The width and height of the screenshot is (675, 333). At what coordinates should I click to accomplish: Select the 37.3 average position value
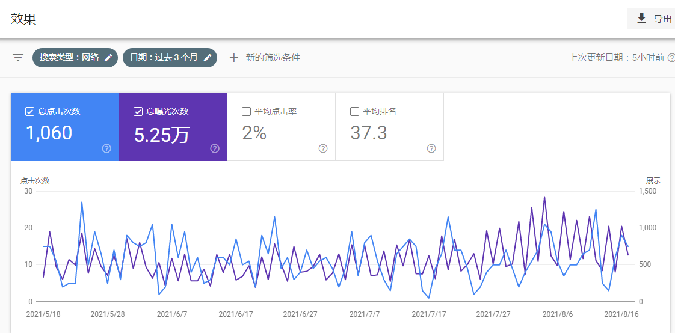click(x=369, y=133)
